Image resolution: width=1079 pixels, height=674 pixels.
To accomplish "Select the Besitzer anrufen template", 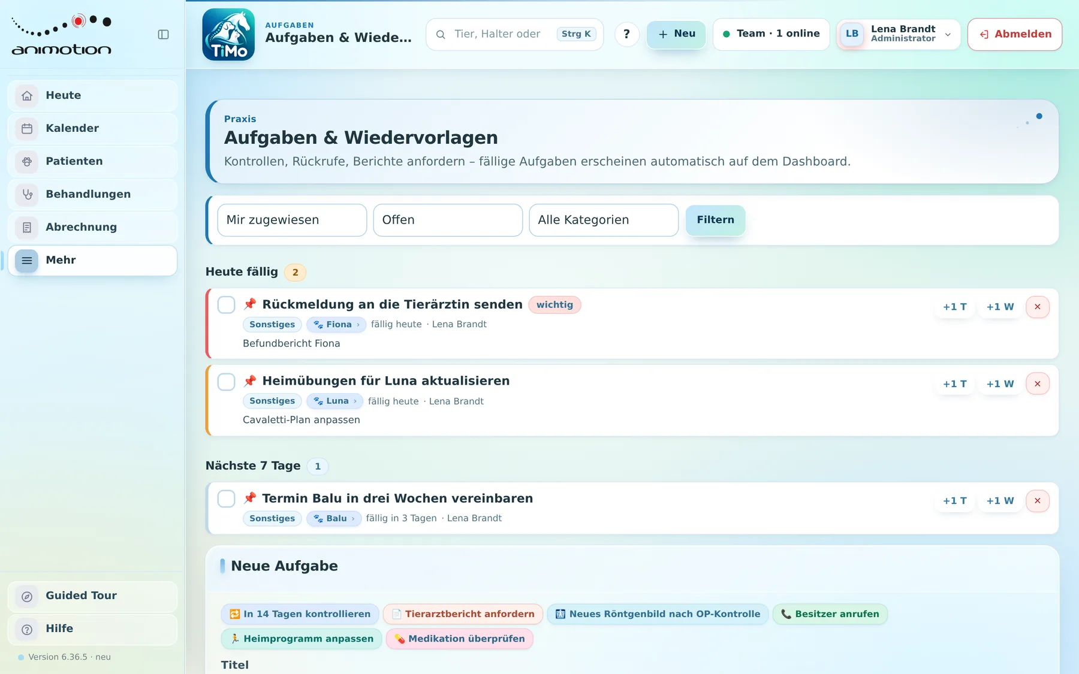I will 830,614.
